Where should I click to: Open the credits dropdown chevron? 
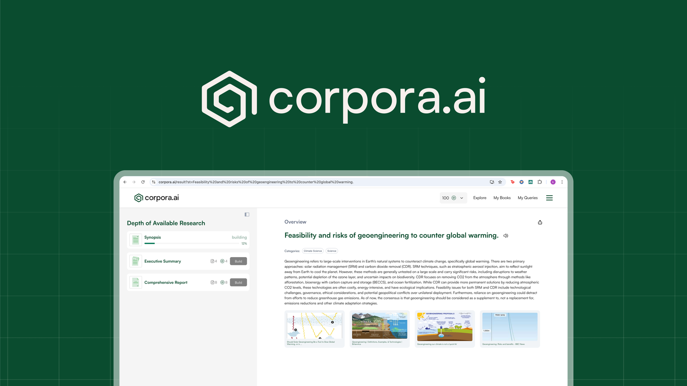[x=462, y=198]
